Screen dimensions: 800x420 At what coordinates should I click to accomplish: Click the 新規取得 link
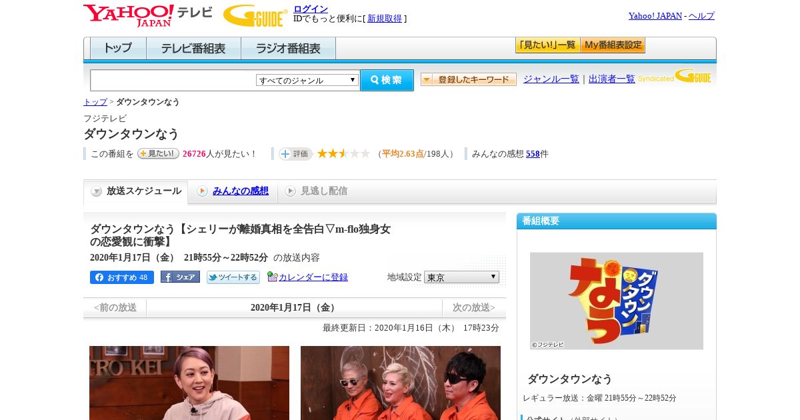(385, 19)
